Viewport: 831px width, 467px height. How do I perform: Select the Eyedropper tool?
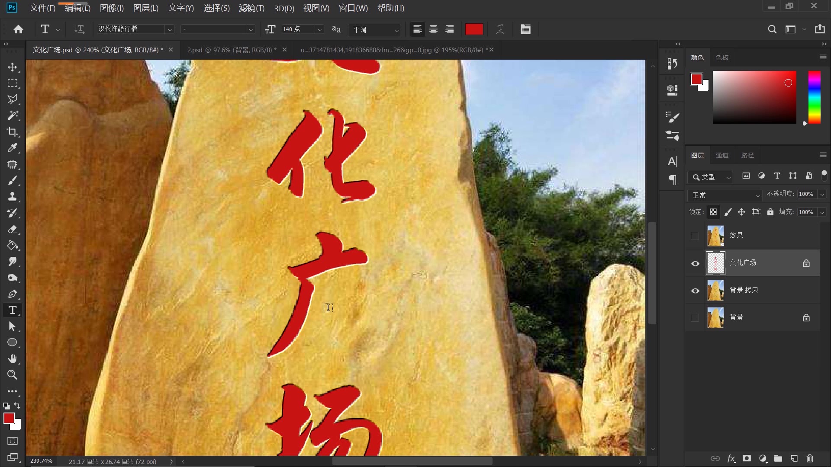coord(13,148)
